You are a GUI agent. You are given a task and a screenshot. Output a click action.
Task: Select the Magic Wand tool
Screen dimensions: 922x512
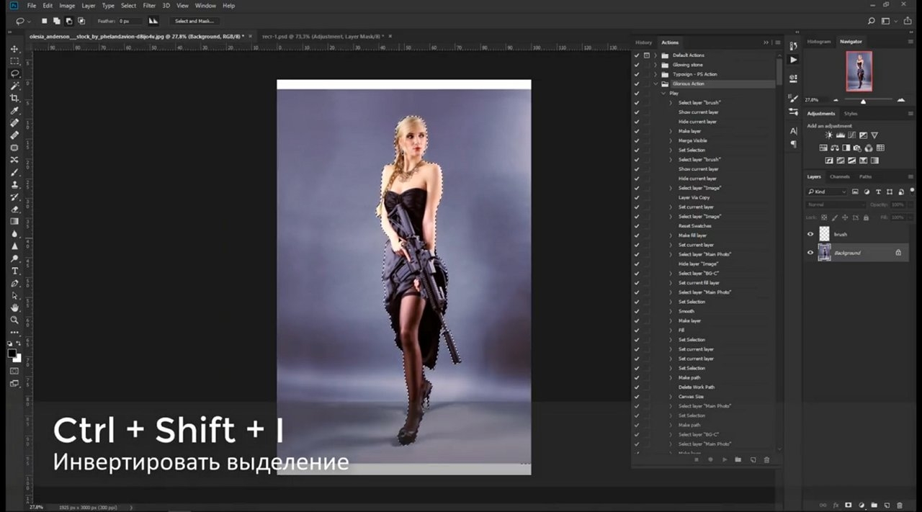tap(14, 86)
